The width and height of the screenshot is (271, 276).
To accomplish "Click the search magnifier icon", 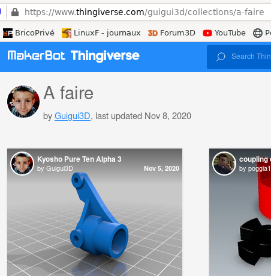I will (221, 57).
